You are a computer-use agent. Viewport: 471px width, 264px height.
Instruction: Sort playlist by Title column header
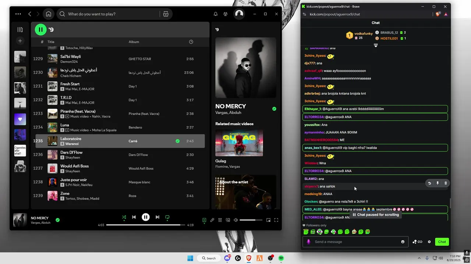pyautogui.click(x=51, y=42)
